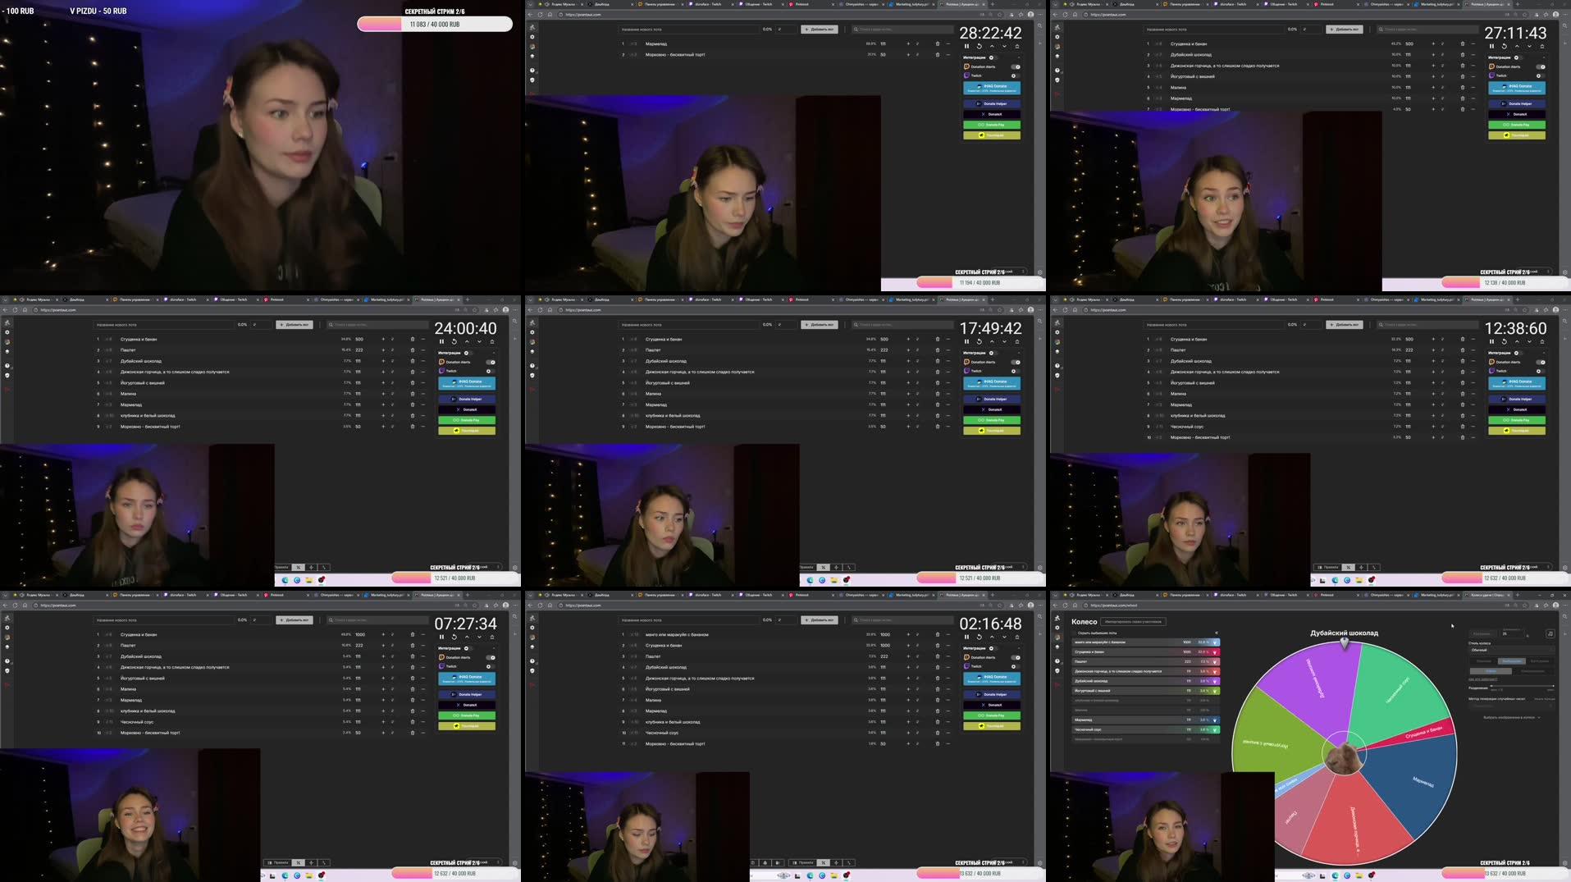Click the pink color marker on 'Сгущенка и банан' wheel lot

[x=1215, y=651]
